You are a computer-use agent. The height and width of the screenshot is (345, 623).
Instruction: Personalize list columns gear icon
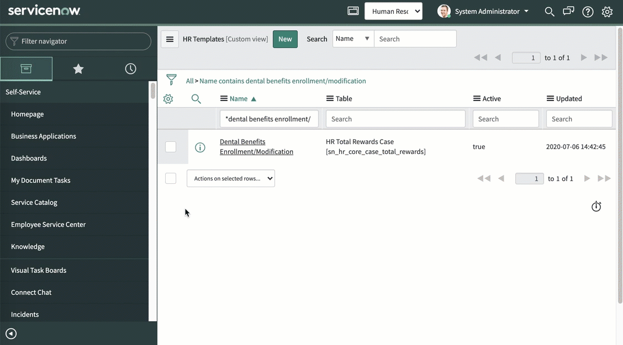(x=168, y=99)
